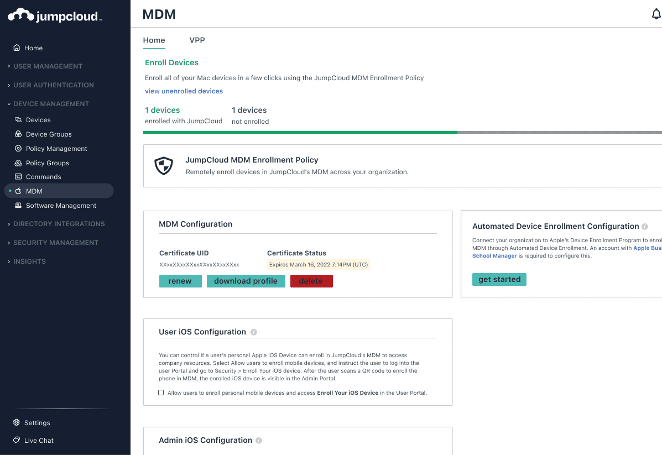Click the shield icon of Enrollment Policy
Screen dimensions: 662x455
point(164,166)
